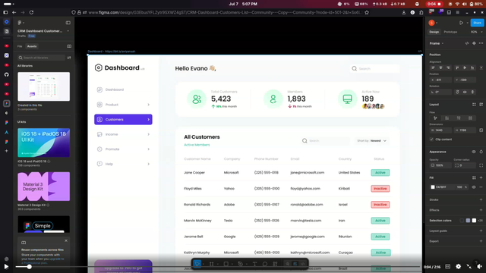The width and height of the screenshot is (486, 273).
Task: Click align horizontal centers icon
Action: 440,67
